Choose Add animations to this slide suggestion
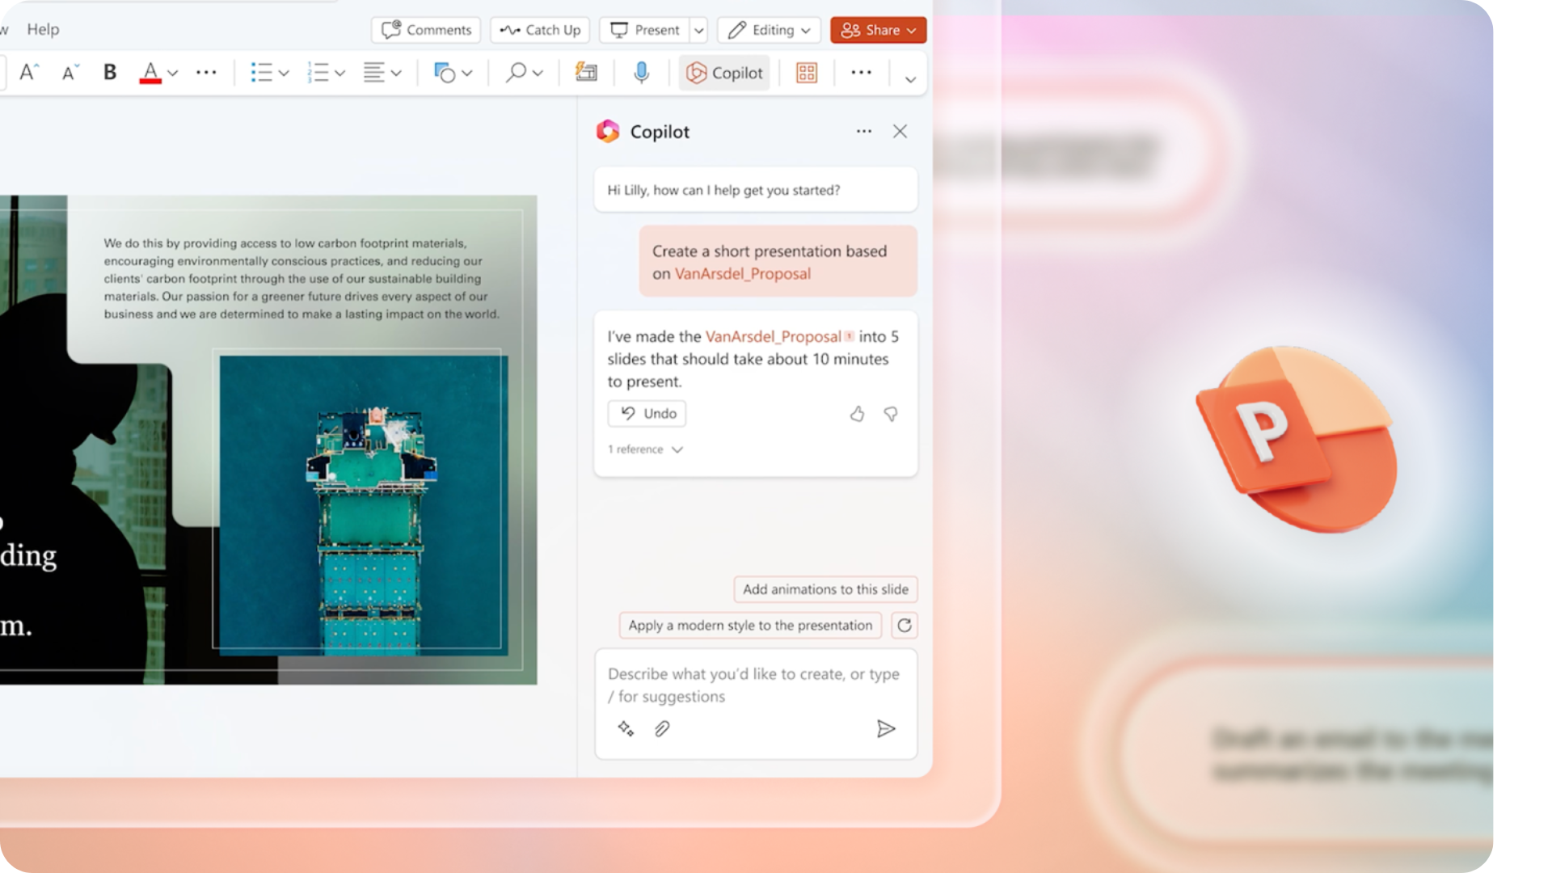The image size is (1552, 873). coord(825,589)
